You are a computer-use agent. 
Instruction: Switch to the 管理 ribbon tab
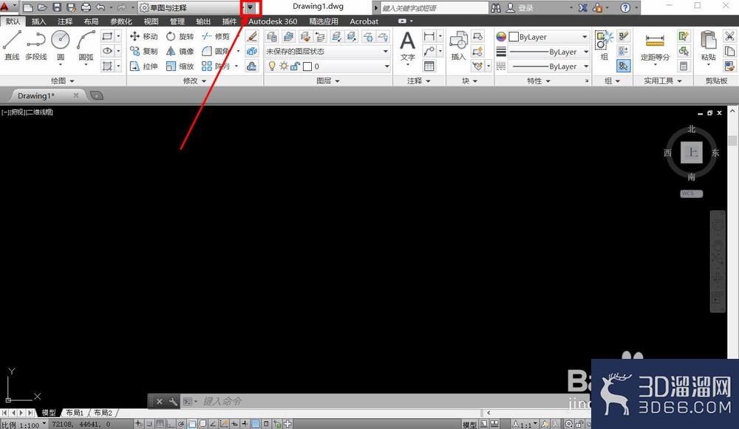[177, 21]
